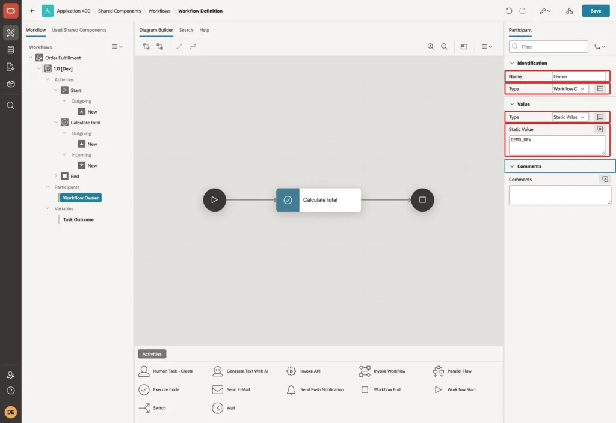Click in the Name input field

(579, 76)
